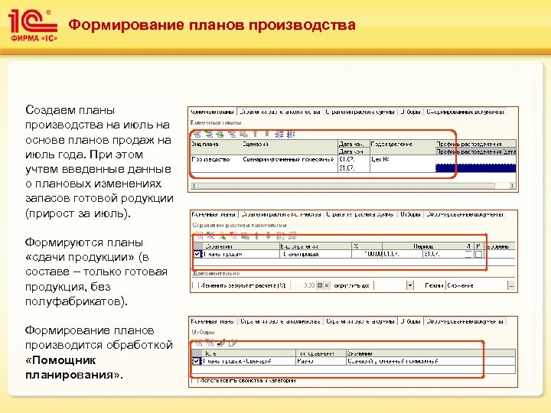This screenshot has height=413, width=551.
Task: Click clear X button beside 0.00 field
Action: pos(327,285)
